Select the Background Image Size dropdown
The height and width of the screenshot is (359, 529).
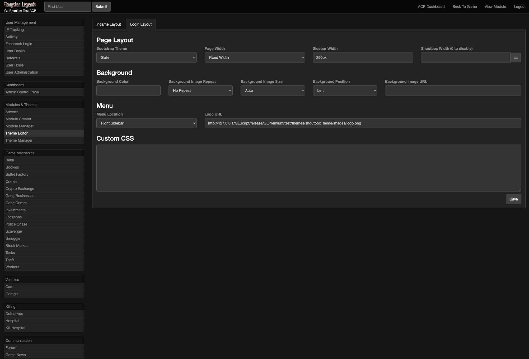click(x=272, y=90)
